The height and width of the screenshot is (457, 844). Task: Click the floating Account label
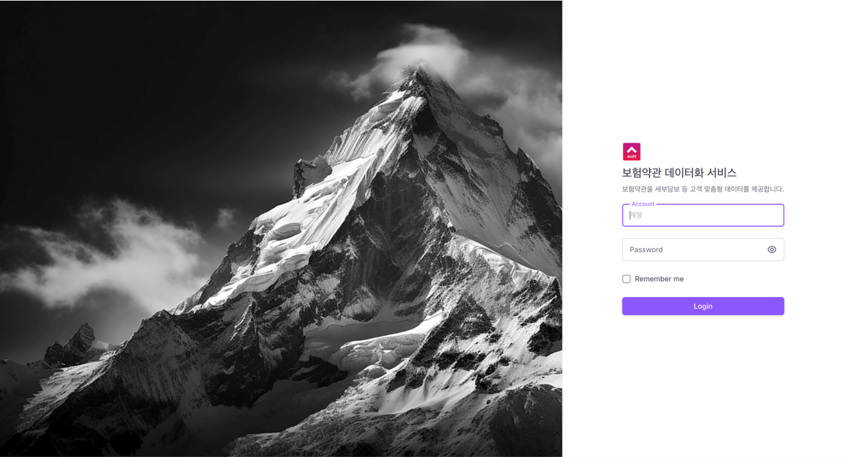point(643,204)
